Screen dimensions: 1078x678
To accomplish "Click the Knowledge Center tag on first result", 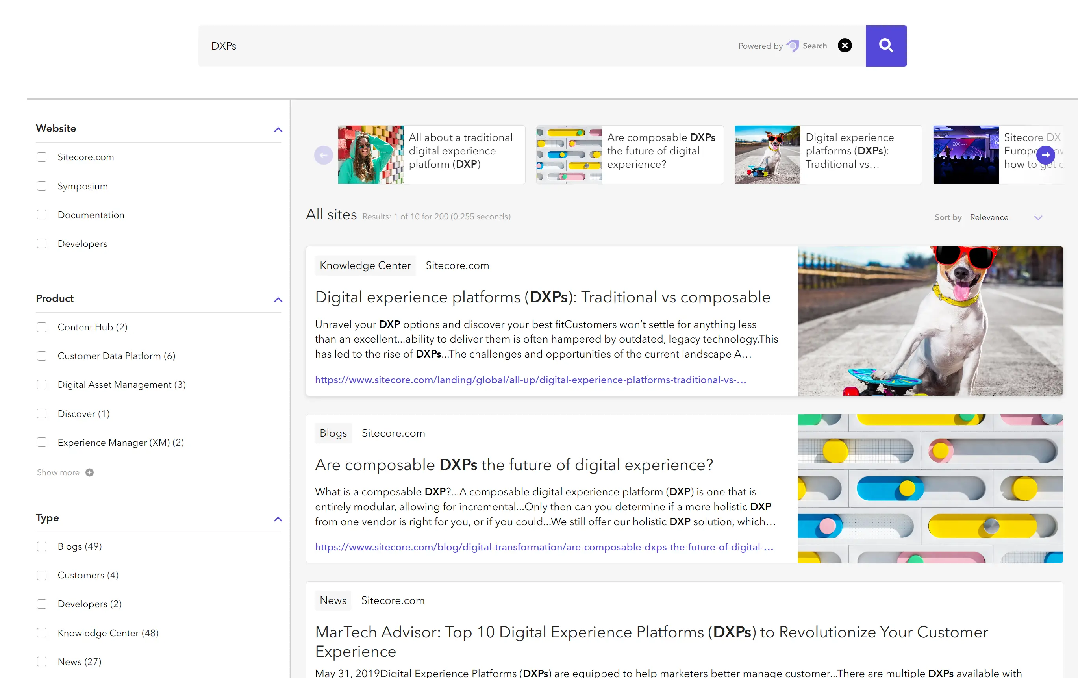I will click(x=365, y=265).
